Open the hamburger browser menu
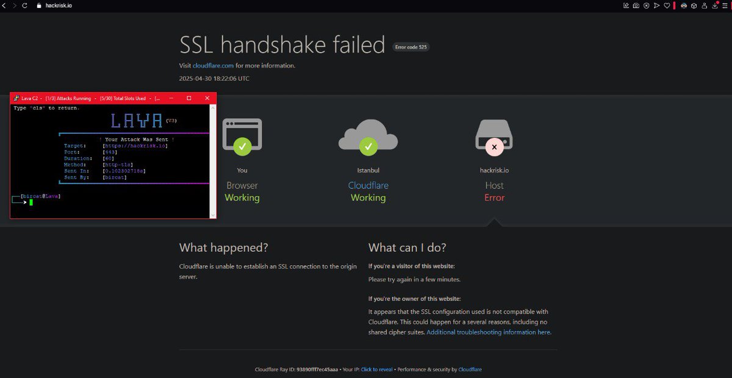732x378 pixels. (x=726, y=5)
